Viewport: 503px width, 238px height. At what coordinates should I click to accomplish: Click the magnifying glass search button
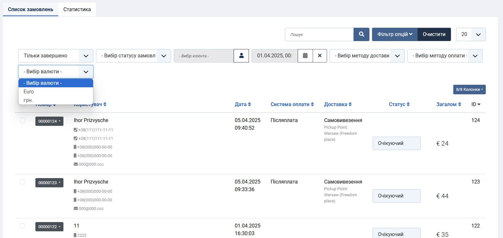tap(361, 34)
